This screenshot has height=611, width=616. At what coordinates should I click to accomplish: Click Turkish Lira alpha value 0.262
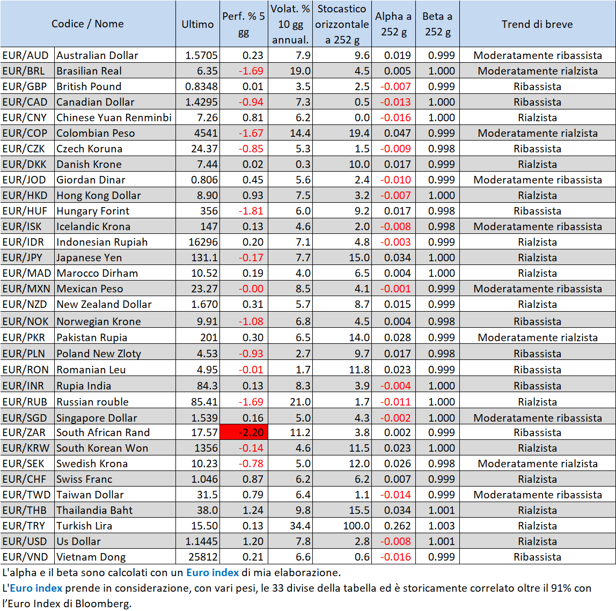pos(394,525)
